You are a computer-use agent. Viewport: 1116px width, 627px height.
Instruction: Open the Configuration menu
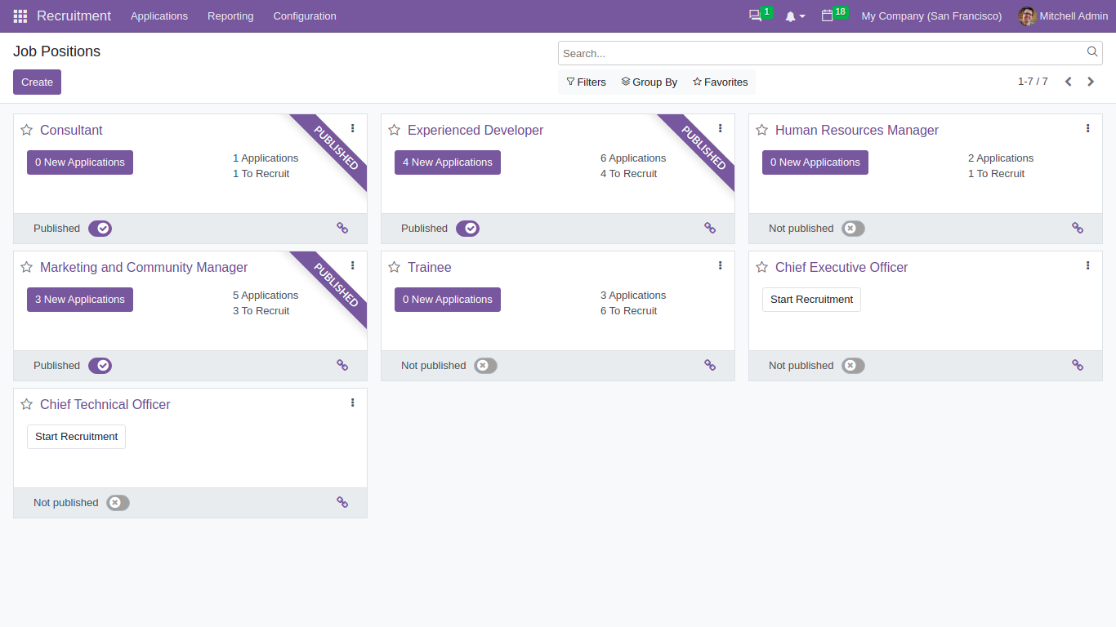tap(304, 16)
